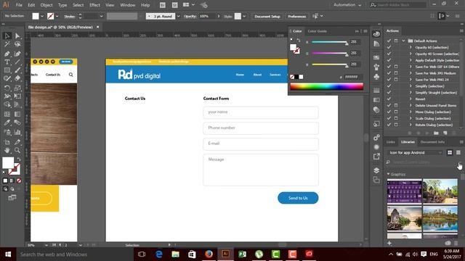Switch libraries to grid view
The height and width of the screenshot is (261, 465).
pyautogui.click(x=450, y=152)
